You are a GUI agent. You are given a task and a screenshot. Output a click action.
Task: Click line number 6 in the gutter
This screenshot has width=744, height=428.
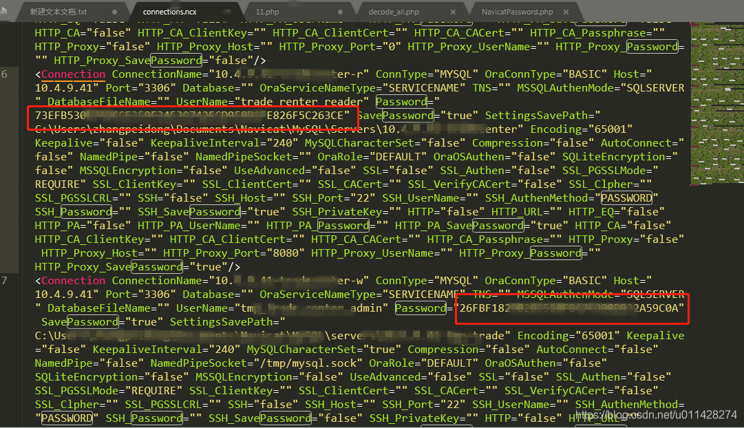point(4,74)
